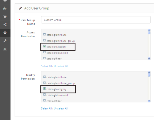The width and height of the screenshot is (158, 120).
Task: Click the Access Permission label
Action: tap(28, 34)
